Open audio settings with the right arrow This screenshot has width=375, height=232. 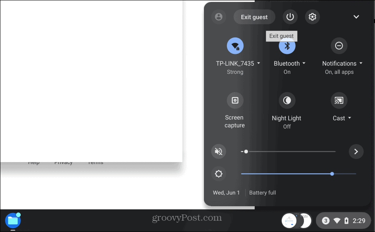pyautogui.click(x=356, y=152)
